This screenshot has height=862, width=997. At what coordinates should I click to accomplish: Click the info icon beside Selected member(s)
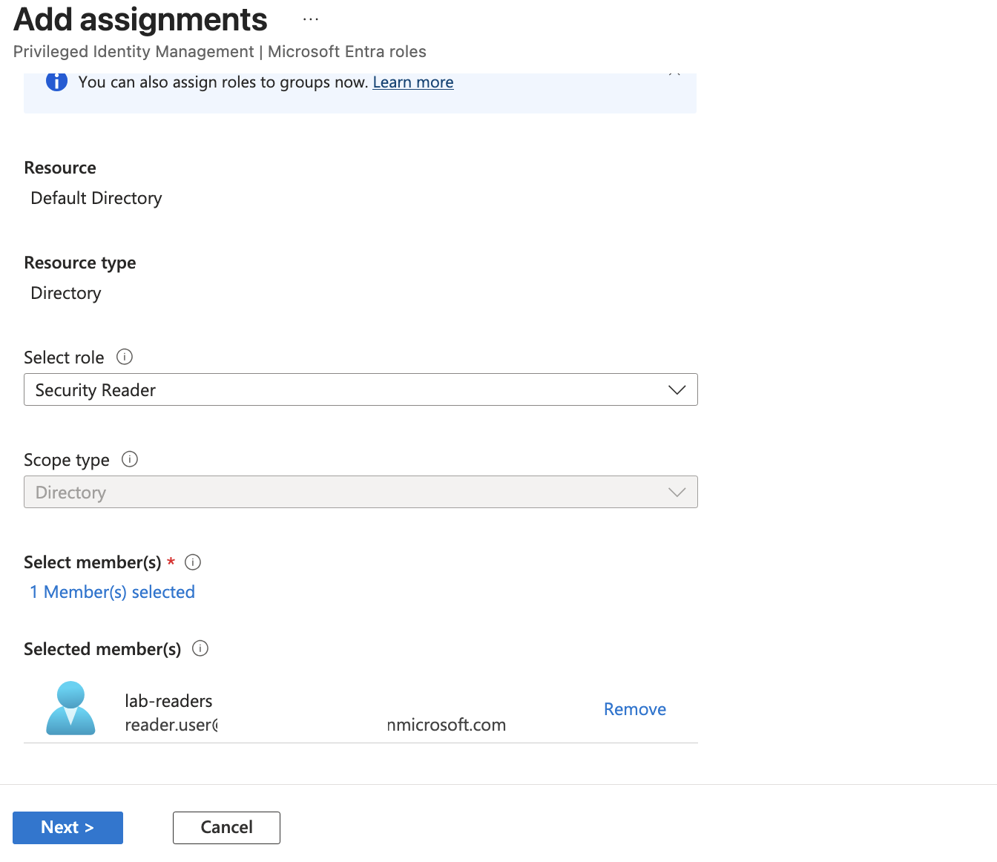click(x=200, y=648)
